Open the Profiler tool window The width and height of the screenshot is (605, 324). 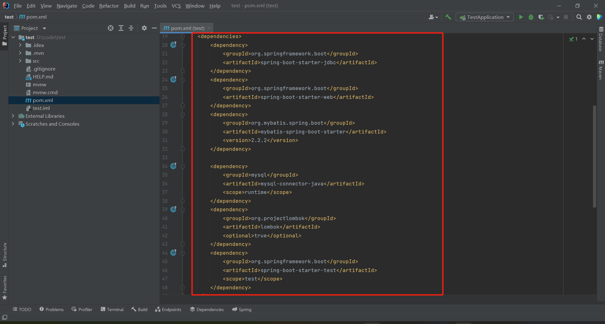[82, 310]
